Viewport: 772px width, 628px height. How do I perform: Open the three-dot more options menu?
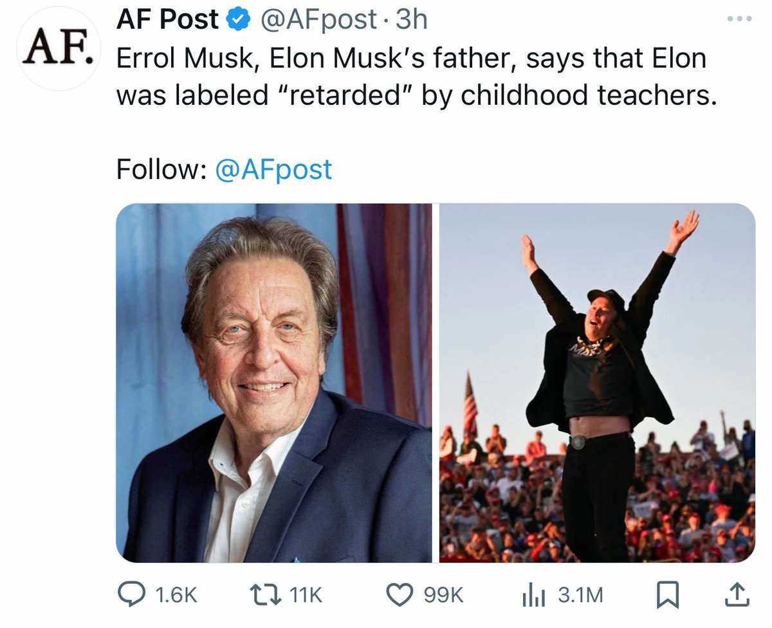tap(739, 19)
